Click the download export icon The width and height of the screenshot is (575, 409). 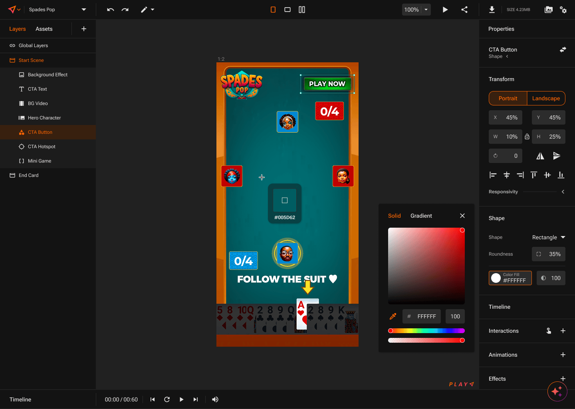492,10
